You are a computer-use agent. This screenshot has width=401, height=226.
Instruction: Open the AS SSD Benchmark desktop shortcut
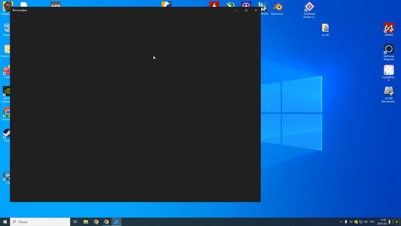pos(388,95)
